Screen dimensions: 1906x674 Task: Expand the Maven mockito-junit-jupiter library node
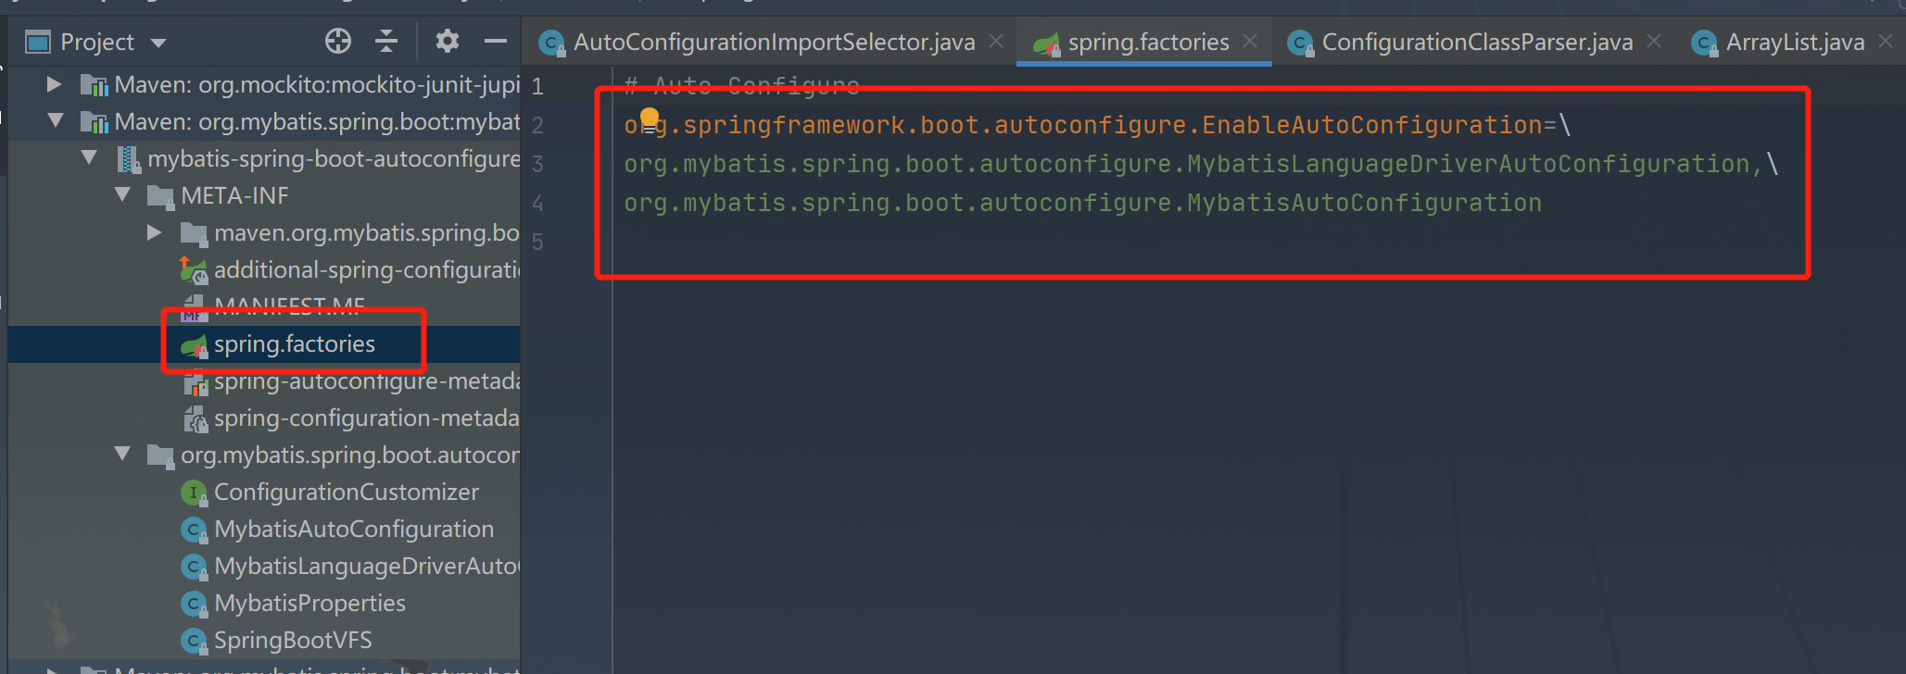[55, 84]
